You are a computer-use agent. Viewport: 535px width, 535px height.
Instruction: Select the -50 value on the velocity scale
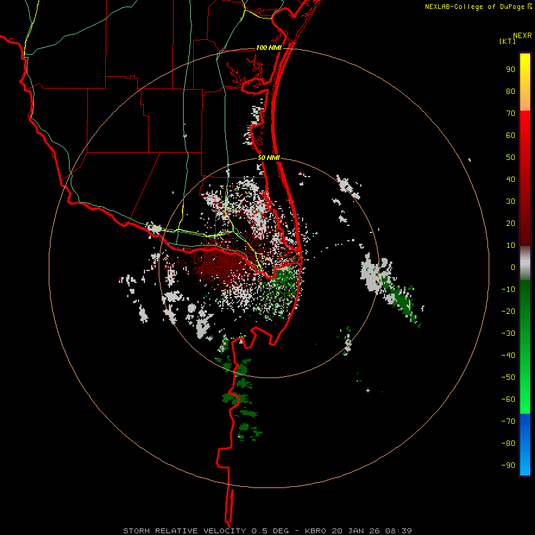pyautogui.click(x=508, y=377)
